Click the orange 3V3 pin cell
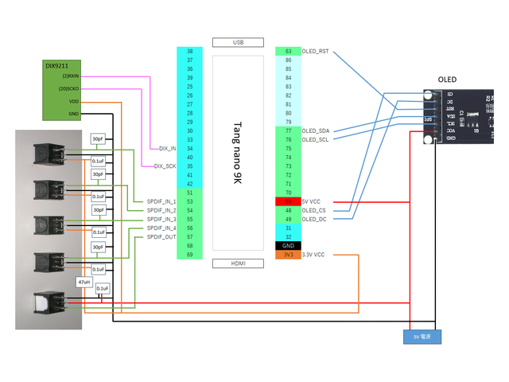 288,255
